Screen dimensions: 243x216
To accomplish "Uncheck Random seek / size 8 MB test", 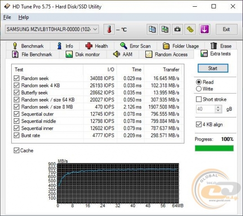I will (x=17, y=107).
